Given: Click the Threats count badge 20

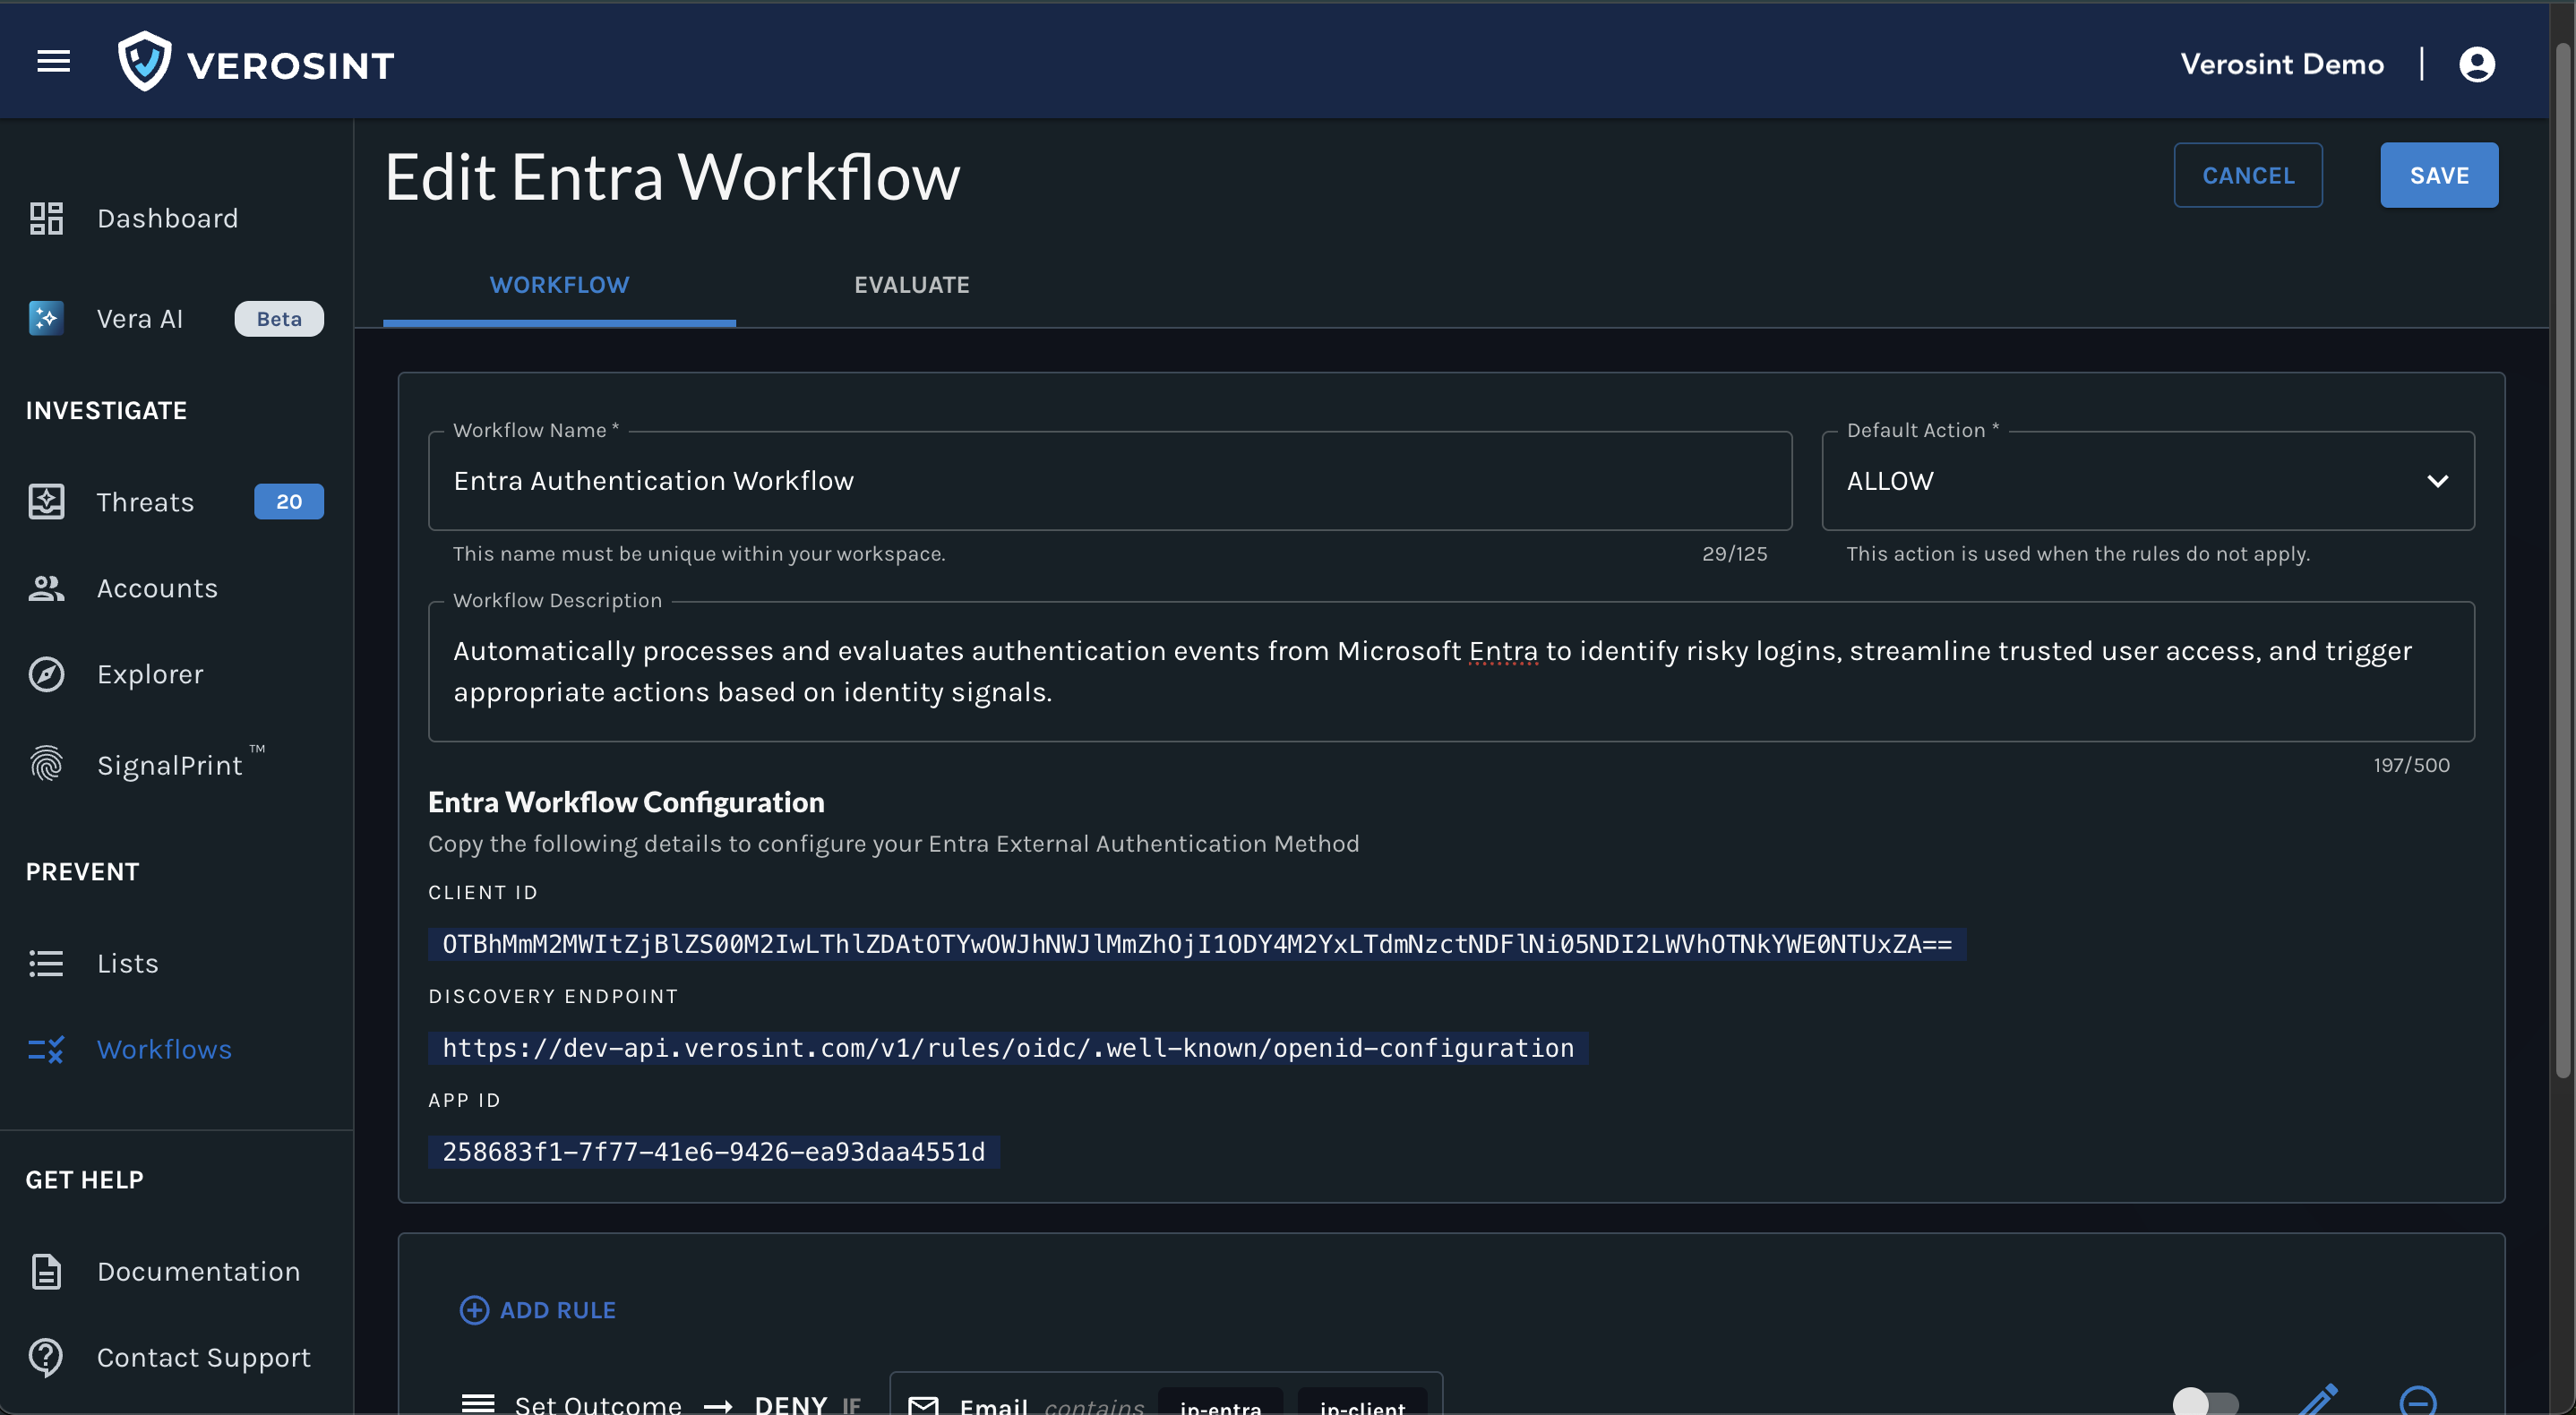Looking at the screenshot, I should pyautogui.click(x=288, y=501).
